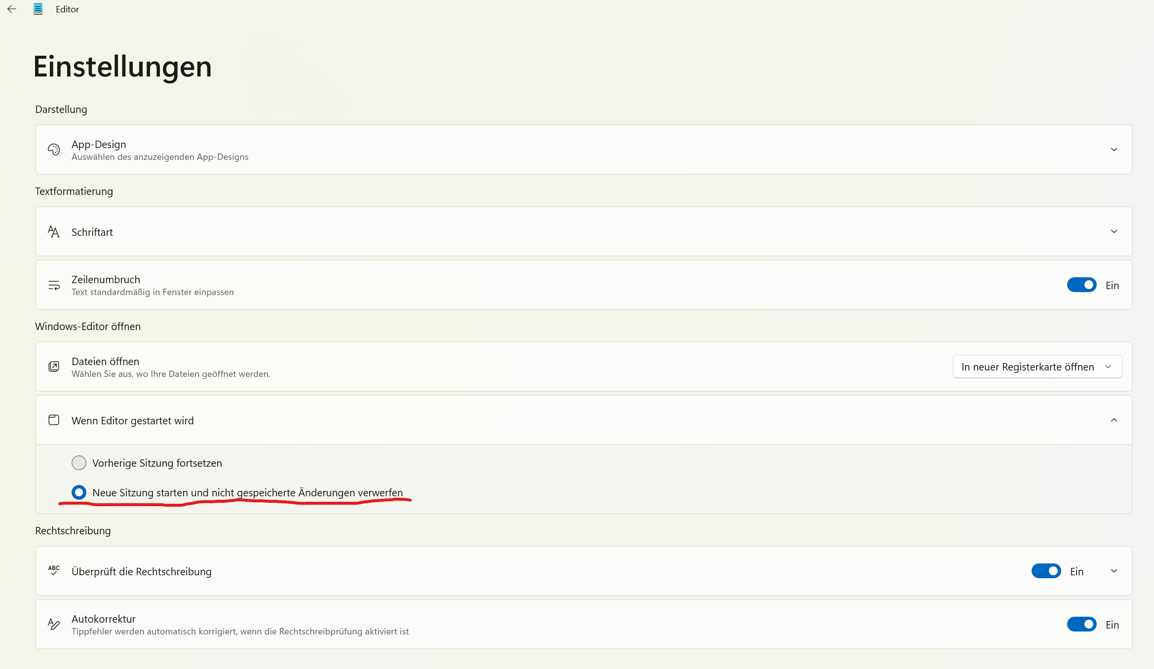Expand the App-Design section chevron
The image size is (1154, 669).
(1114, 149)
